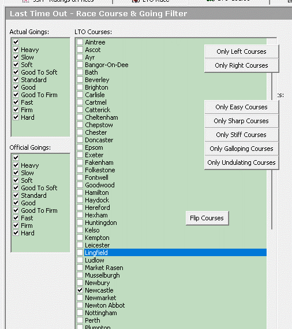Screen dimensions: 292x329
Task: Uncheck Heavy in Actual Goings
Action: [x=16, y=50]
